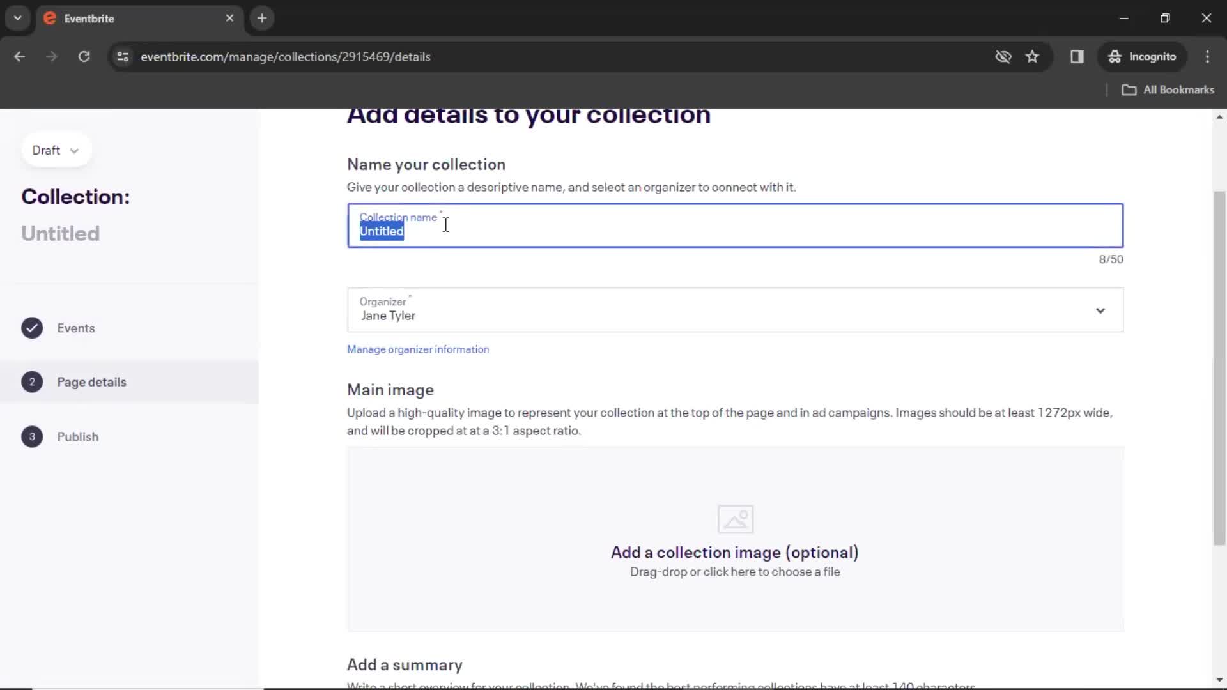This screenshot has width=1227, height=690.
Task: Select the Page details menu item
Action: point(92,381)
